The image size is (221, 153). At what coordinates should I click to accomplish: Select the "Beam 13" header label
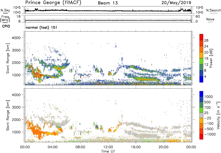[x=108, y=3]
